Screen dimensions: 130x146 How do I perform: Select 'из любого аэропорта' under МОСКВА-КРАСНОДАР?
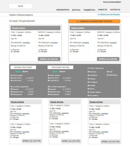point(19,87)
